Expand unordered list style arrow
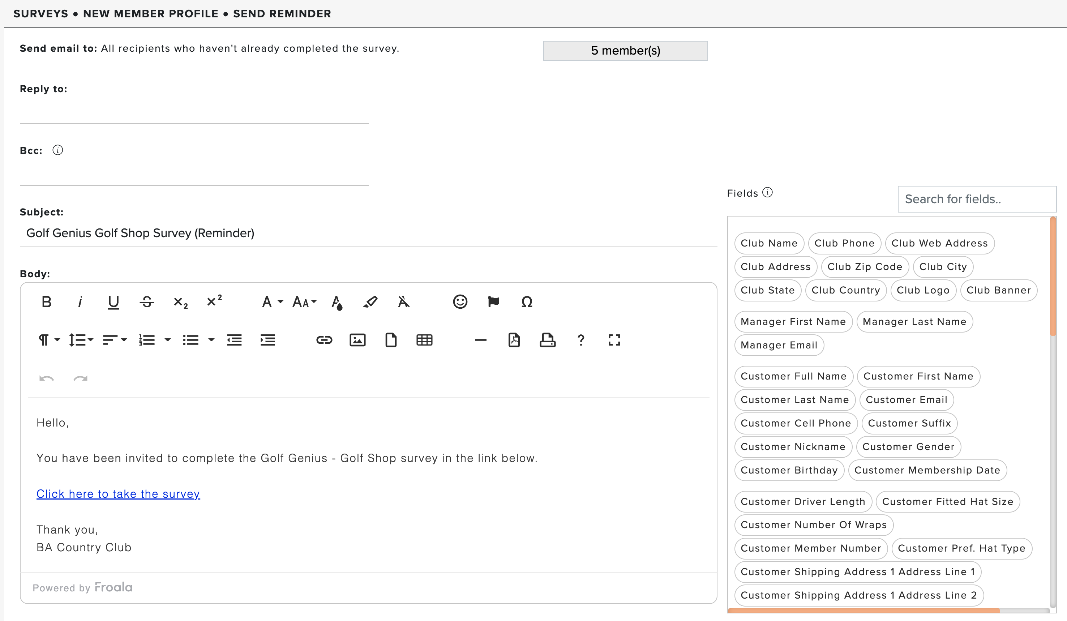Screen dimensions: 1067x621 [x=211, y=340]
